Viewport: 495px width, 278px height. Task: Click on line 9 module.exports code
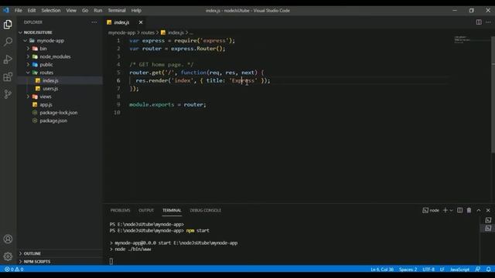[x=168, y=105]
